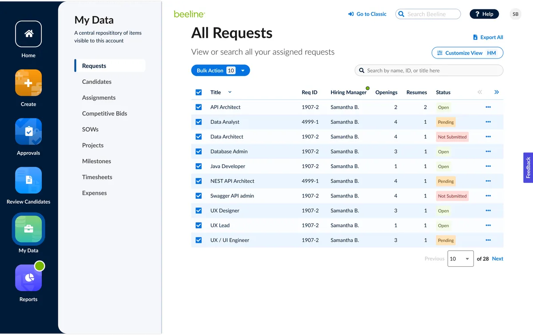This screenshot has width=533, height=335.
Task: Click the NEST API Architect title
Action: coord(232,181)
